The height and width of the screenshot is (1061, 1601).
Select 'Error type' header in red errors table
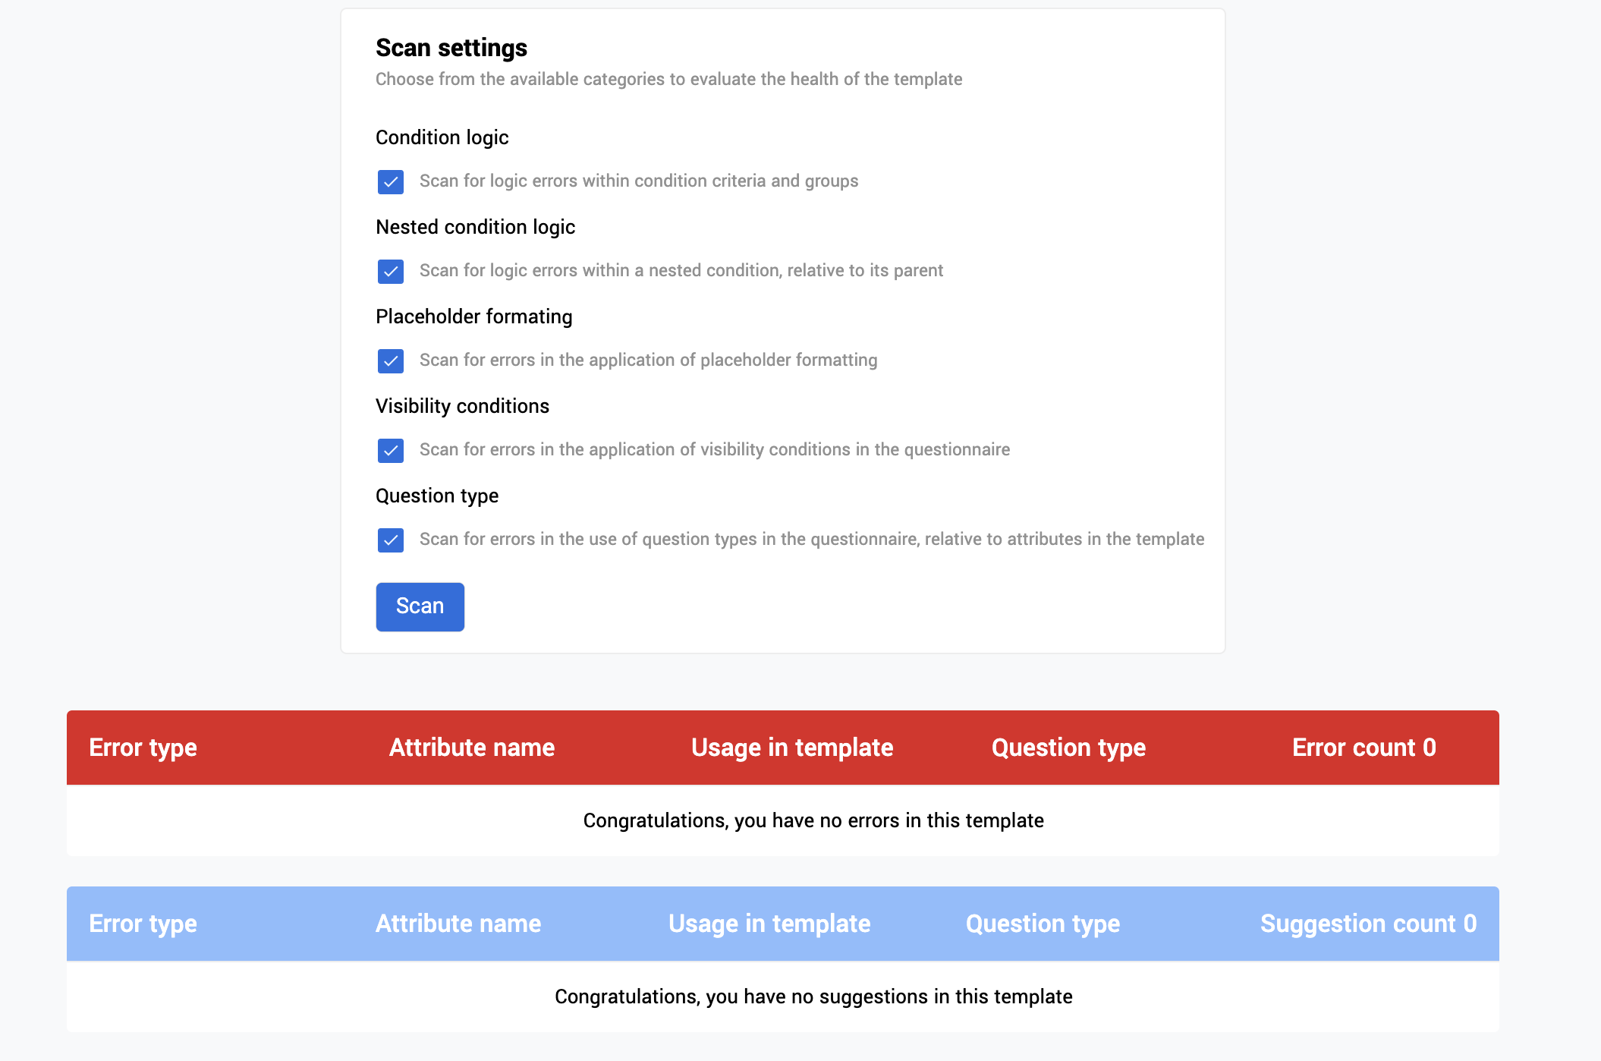point(143,748)
